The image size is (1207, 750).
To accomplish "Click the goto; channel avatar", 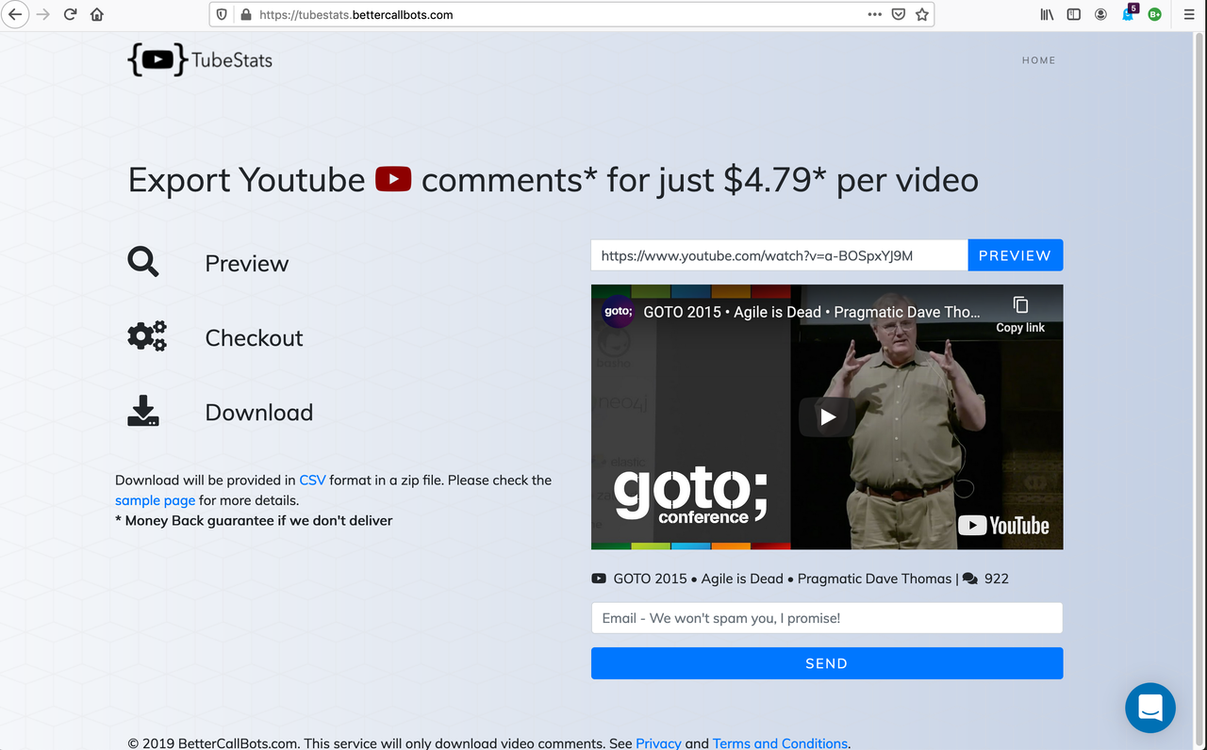I will 618,312.
